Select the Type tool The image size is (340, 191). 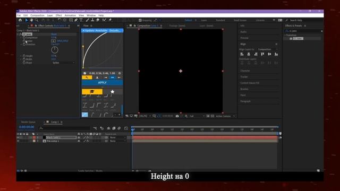pos(81,20)
